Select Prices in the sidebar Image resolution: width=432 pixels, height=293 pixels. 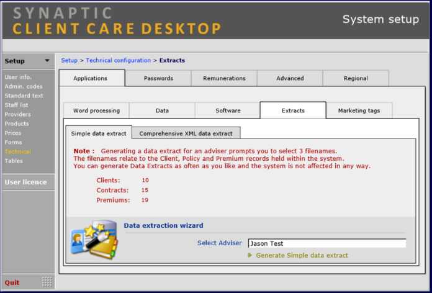[x=12, y=133]
